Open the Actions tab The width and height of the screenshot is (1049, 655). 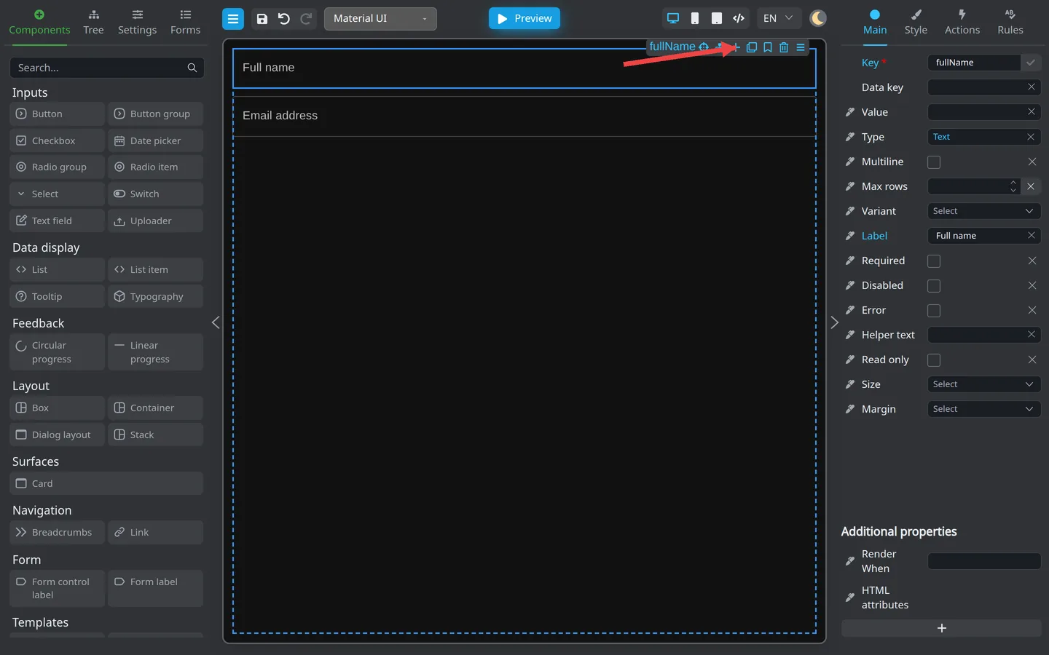(x=962, y=23)
